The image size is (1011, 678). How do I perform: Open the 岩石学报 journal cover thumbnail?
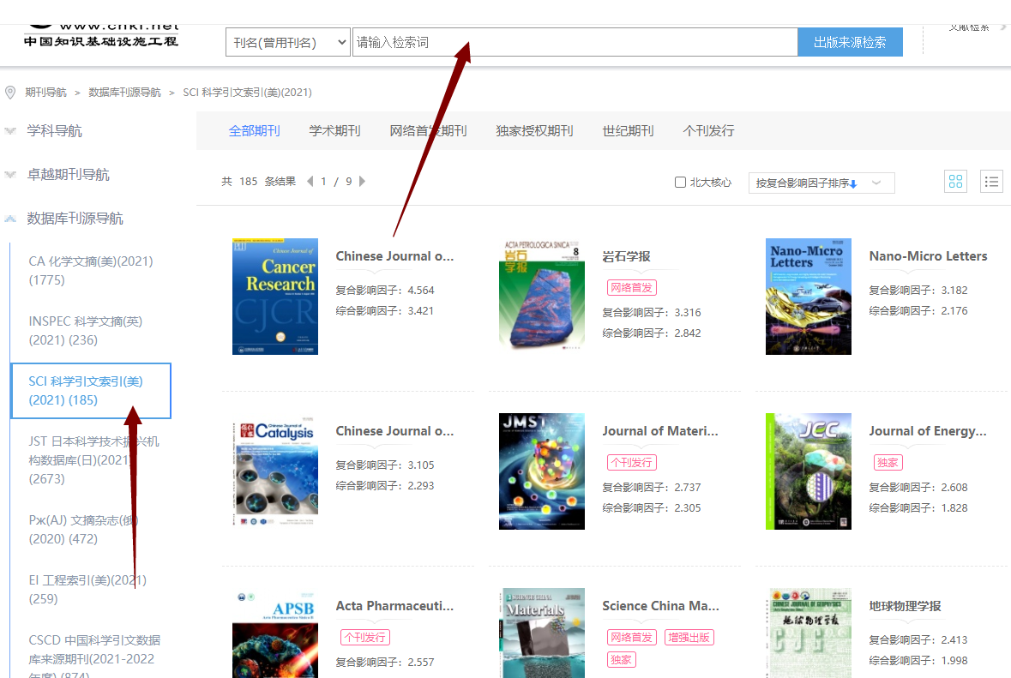(542, 297)
